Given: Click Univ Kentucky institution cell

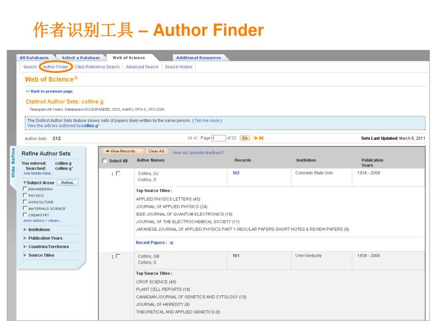Looking at the screenshot, I should pos(308,255).
